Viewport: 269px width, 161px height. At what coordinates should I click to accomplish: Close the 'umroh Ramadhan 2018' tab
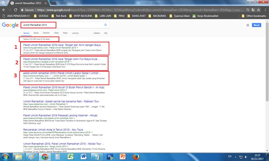pyautogui.click(x=45, y=3)
